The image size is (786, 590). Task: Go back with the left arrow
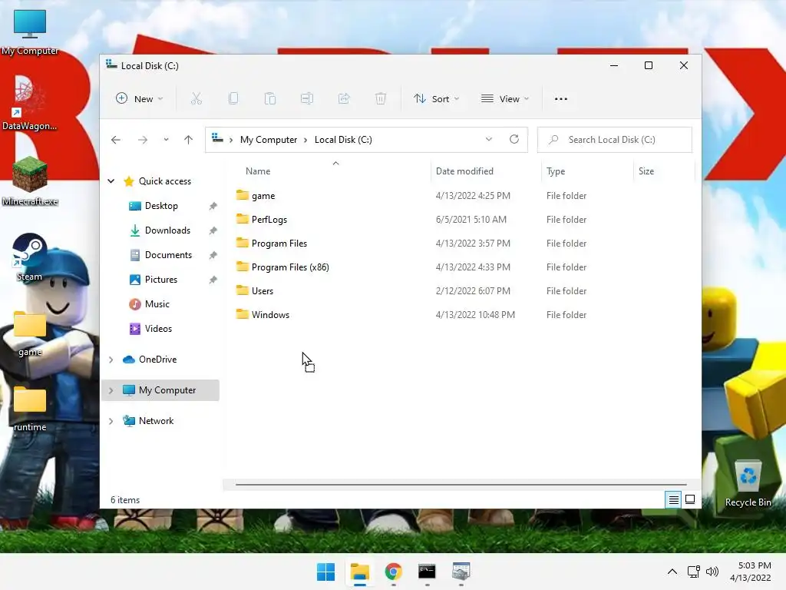(x=116, y=140)
